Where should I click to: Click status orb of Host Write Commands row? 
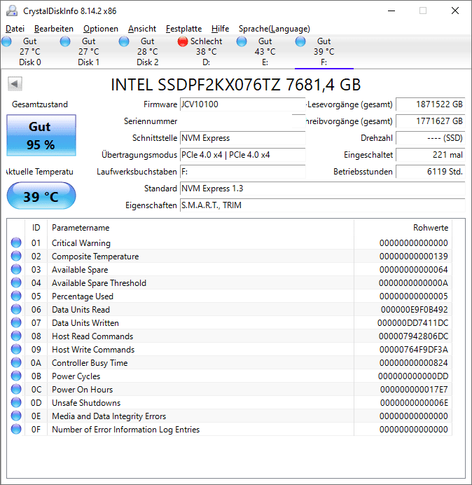coord(16,349)
